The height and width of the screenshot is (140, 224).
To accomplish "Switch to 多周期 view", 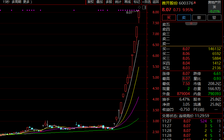I will pos(16,2).
